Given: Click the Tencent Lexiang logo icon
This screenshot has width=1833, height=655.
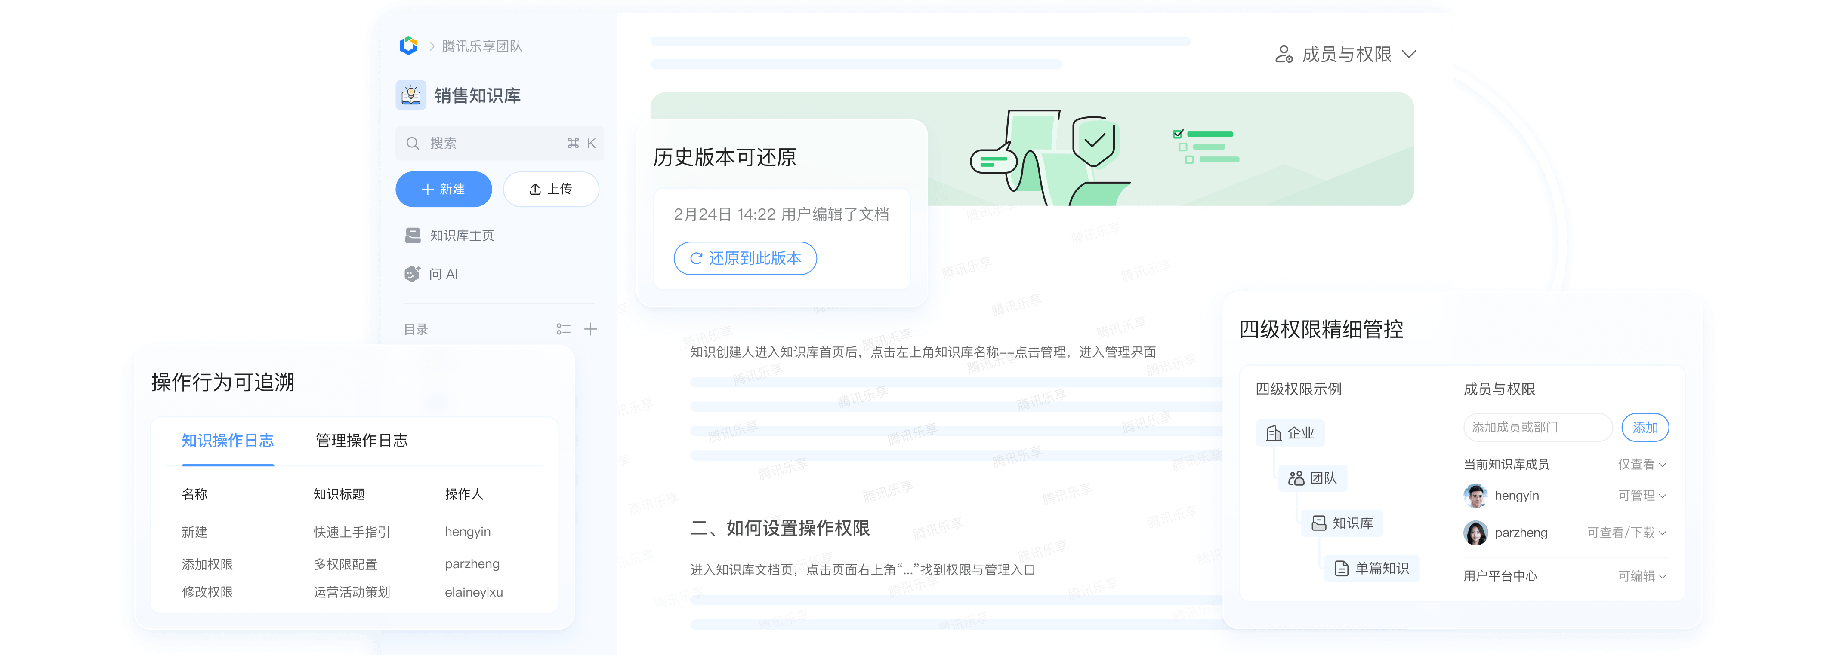Looking at the screenshot, I should 408,46.
